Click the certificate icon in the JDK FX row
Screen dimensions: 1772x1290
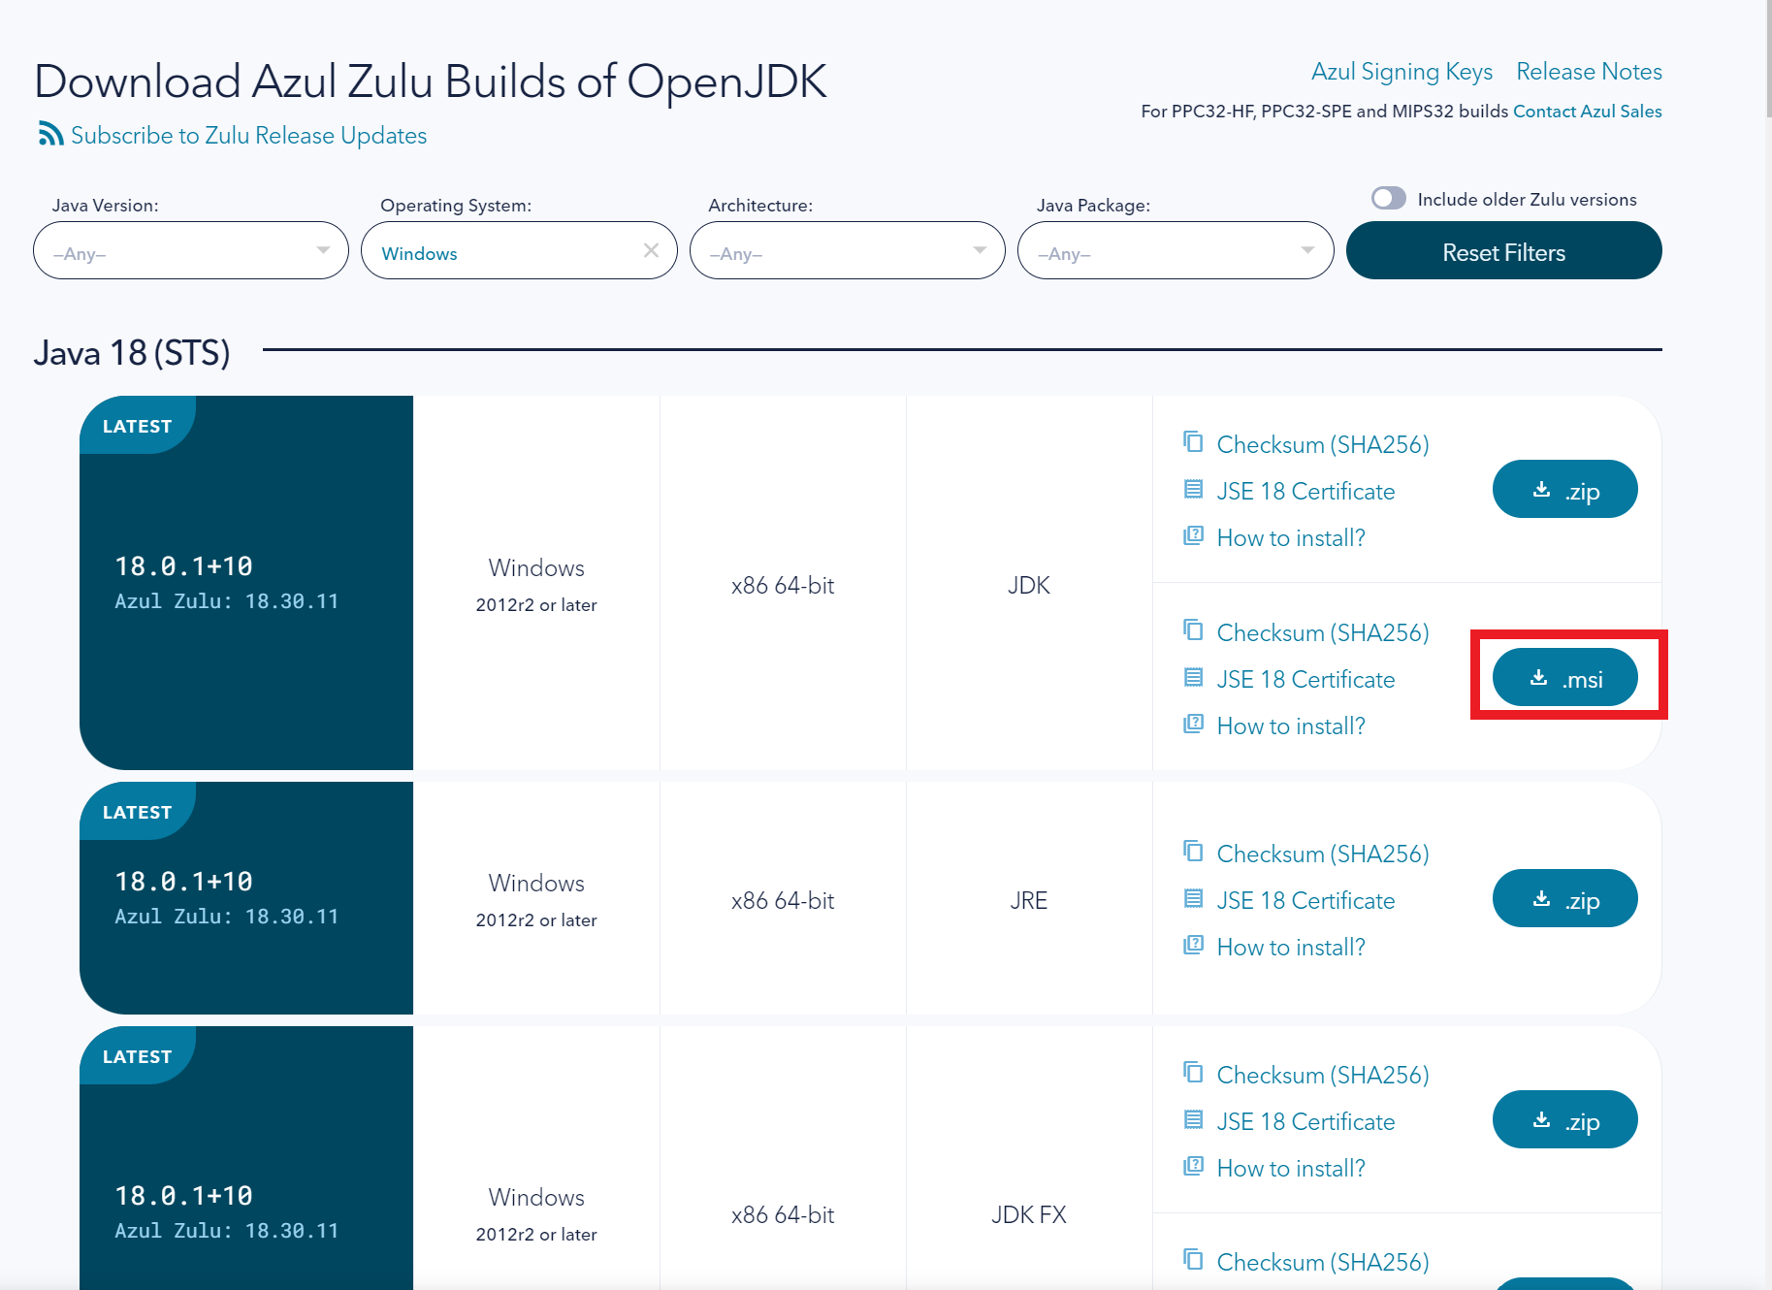1193,1120
